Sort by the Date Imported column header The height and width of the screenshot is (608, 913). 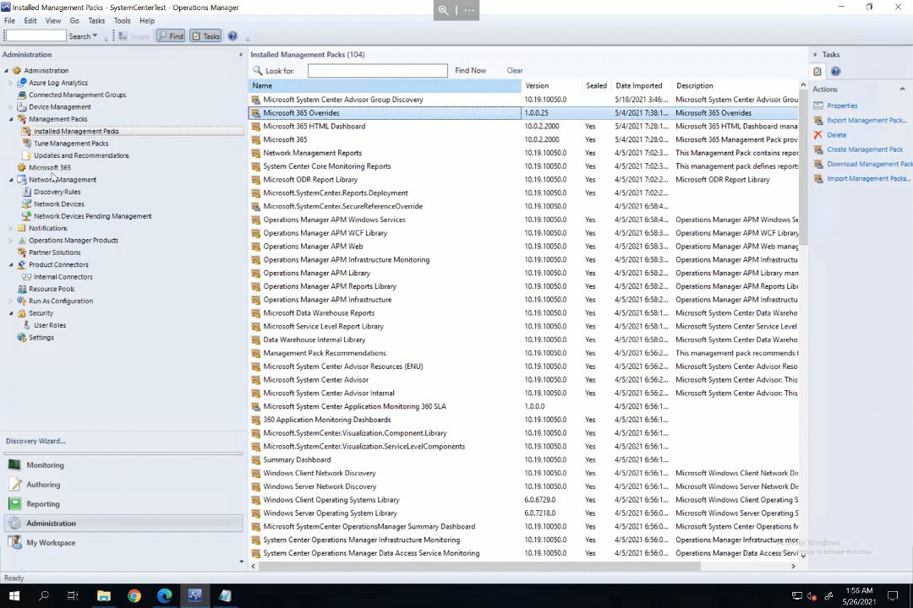click(x=641, y=85)
